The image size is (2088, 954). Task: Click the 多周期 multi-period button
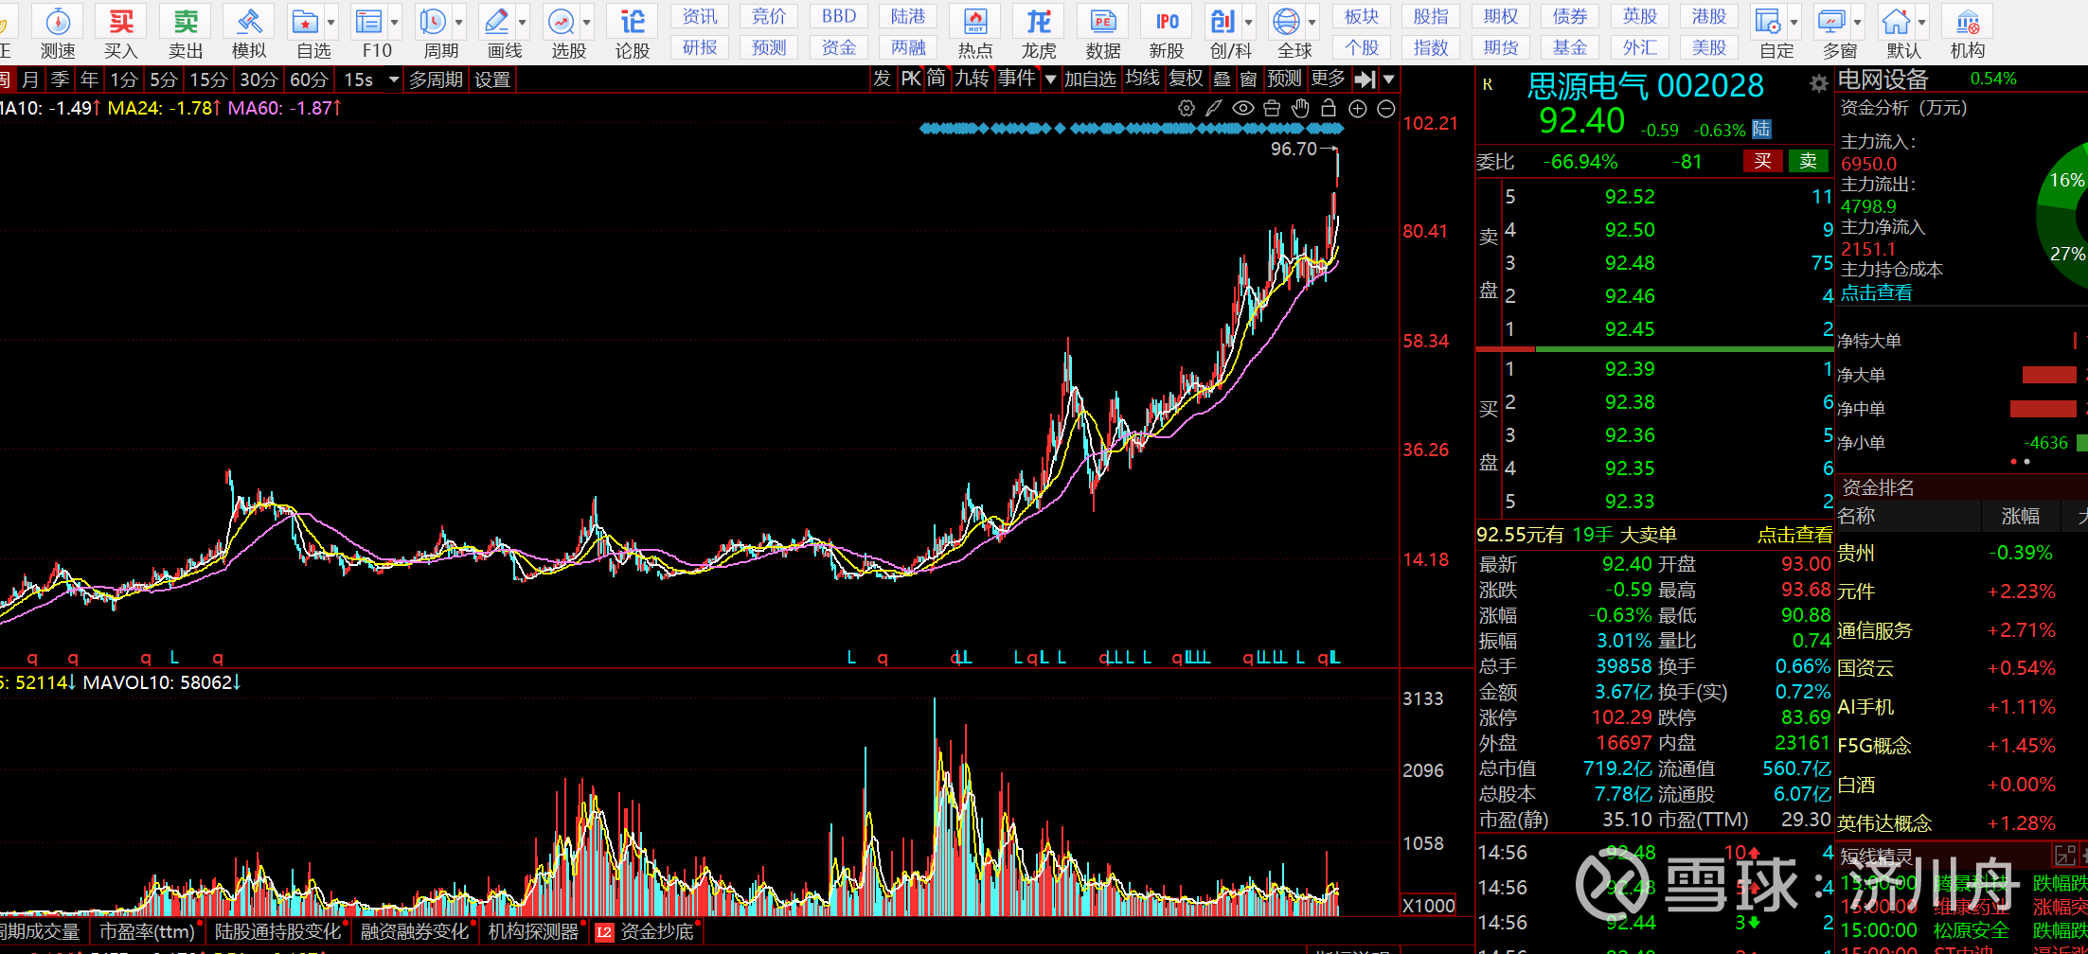(x=436, y=79)
